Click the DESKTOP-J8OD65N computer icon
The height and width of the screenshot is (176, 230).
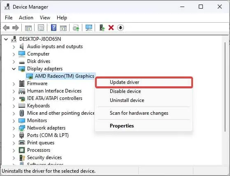tap(14, 39)
